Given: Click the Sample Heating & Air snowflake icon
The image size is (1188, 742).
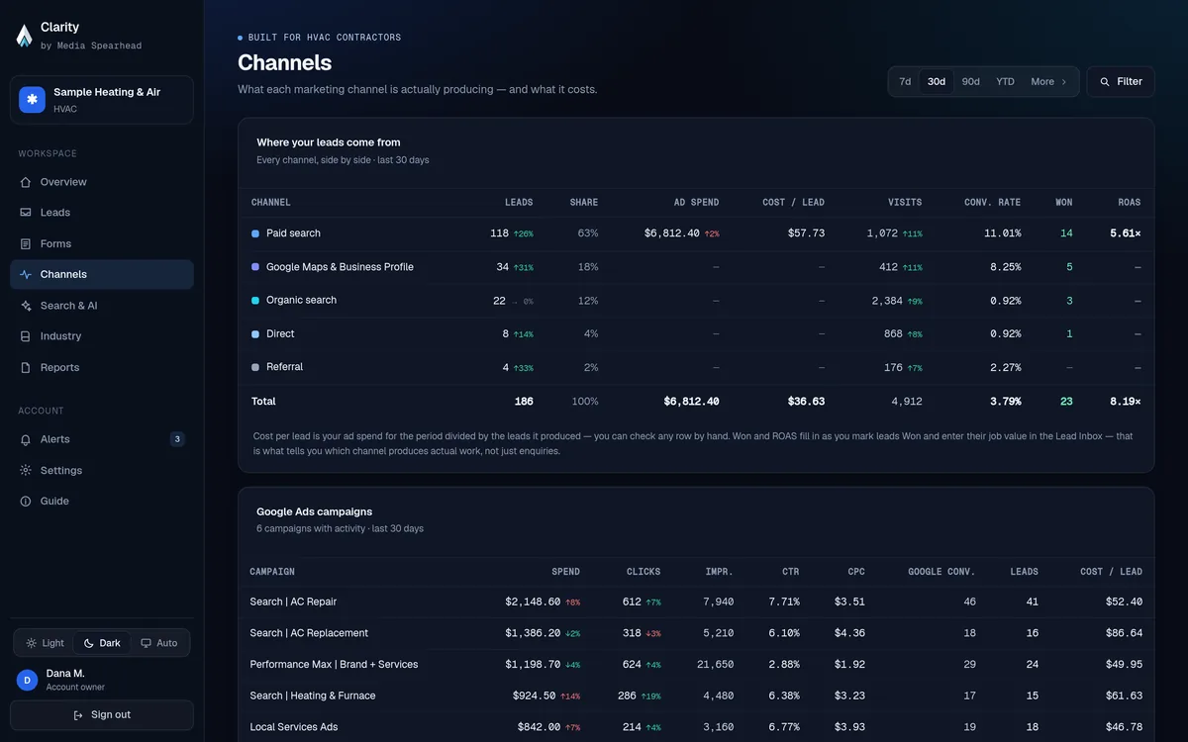Looking at the screenshot, I should click(x=32, y=100).
